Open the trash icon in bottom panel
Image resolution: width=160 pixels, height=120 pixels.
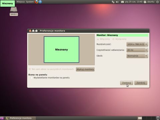(x=158, y=118)
